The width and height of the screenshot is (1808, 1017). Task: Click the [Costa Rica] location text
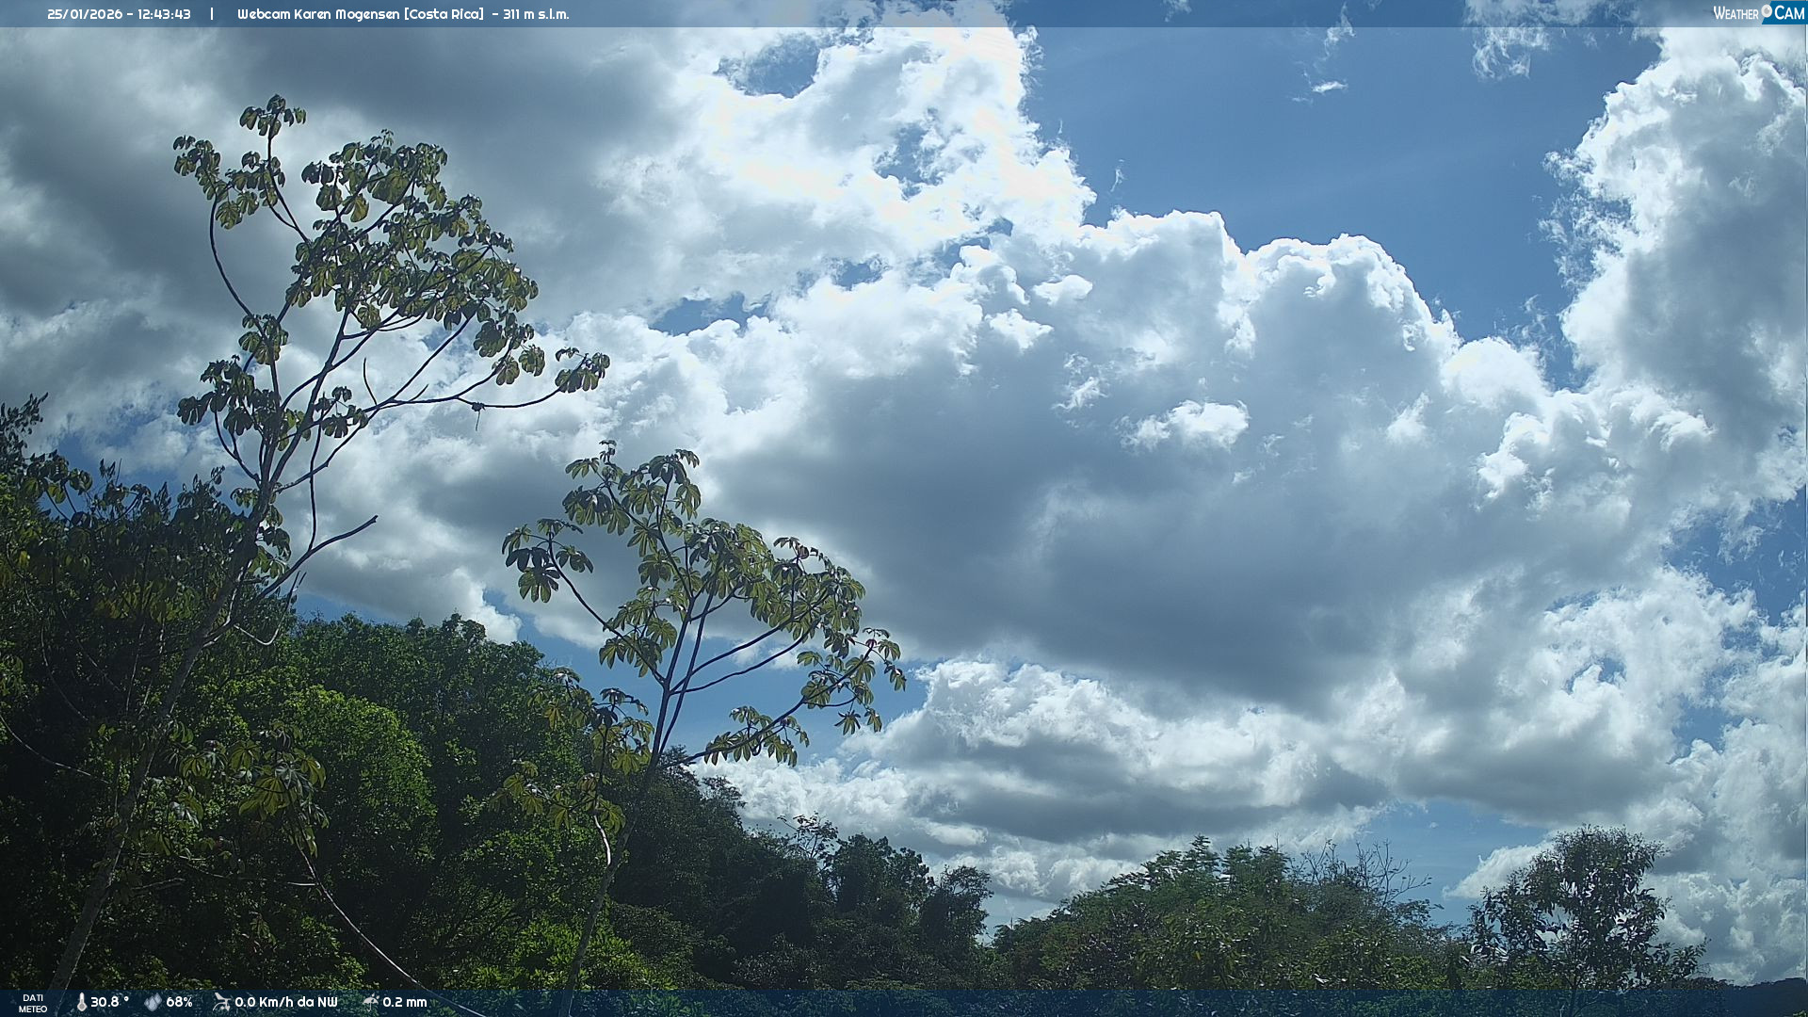click(x=444, y=14)
